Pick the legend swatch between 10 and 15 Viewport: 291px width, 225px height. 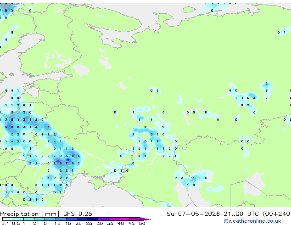coord(61,219)
